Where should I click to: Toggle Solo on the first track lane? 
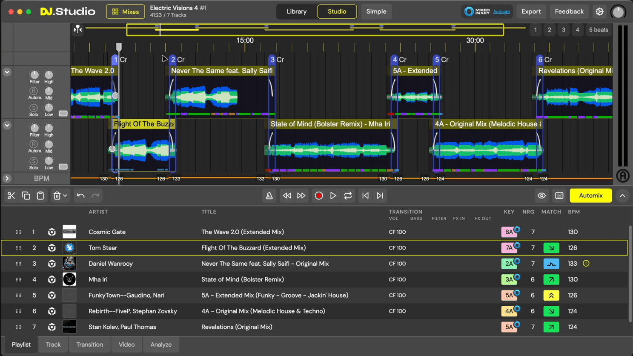click(x=34, y=108)
